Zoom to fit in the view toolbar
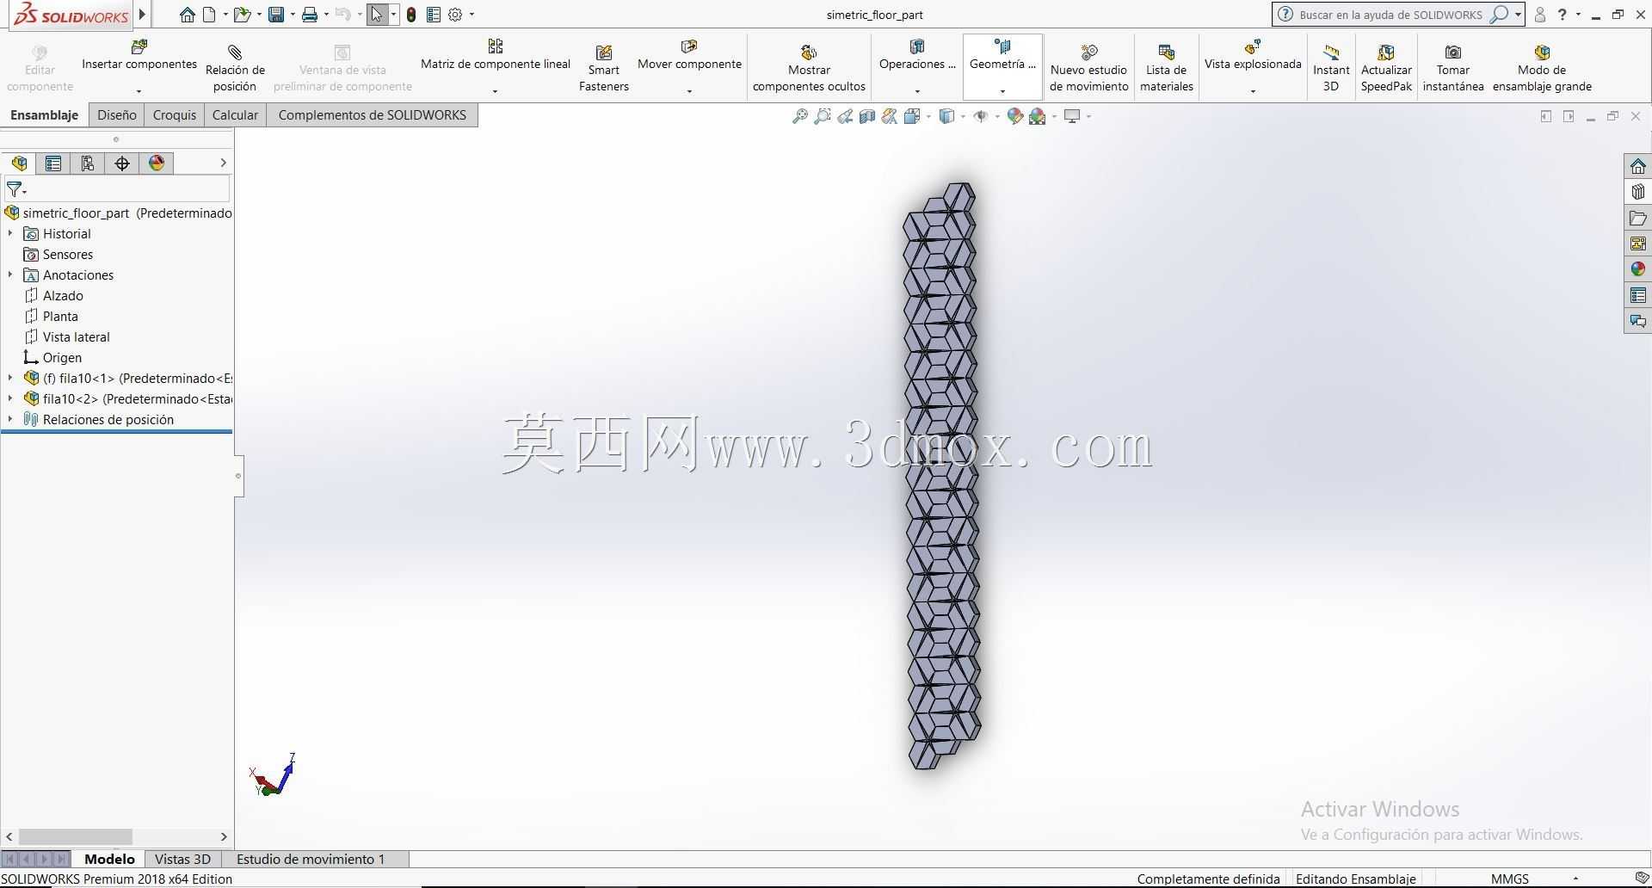 [799, 116]
